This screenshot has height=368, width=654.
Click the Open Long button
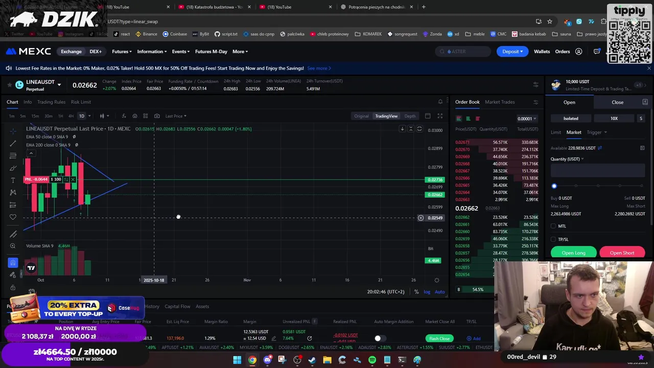tap(573, 253)
